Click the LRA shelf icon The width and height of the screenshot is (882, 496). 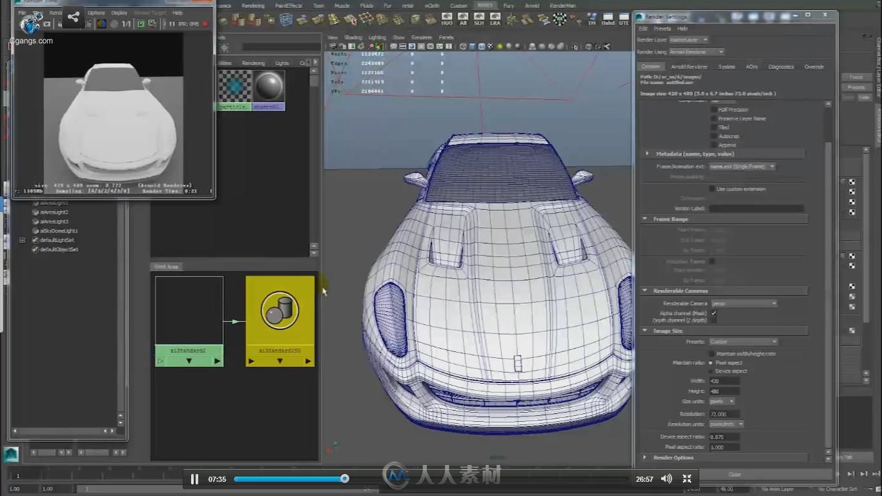pyautogui.click(x=495, y=19)
